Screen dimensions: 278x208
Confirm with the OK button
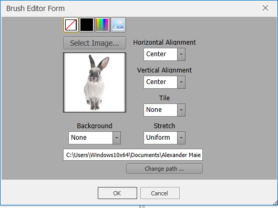click(x=117, y=193)
